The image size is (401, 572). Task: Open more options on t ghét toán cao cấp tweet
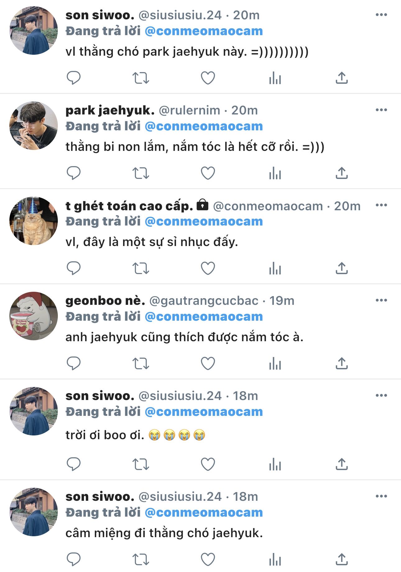[381, 205]
